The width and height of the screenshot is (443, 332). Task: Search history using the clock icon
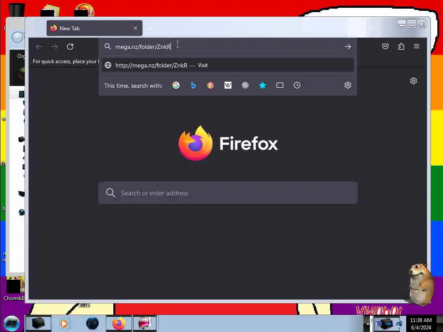coord(297,85)
